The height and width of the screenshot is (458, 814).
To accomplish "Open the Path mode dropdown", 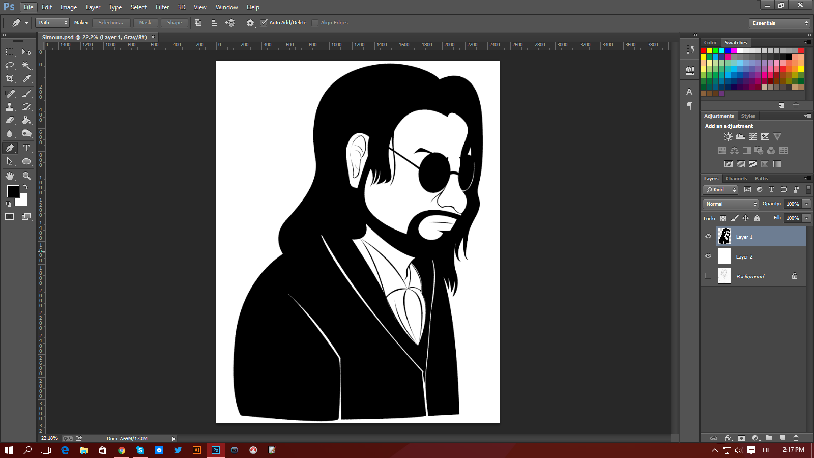I will [x=52, y=23].
